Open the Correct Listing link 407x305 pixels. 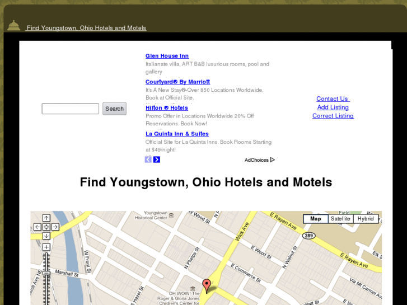333,116
